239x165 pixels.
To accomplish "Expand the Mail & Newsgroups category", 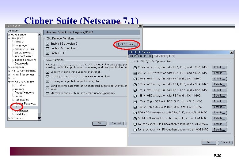I will pyautogui.click(x=9, y=71).
